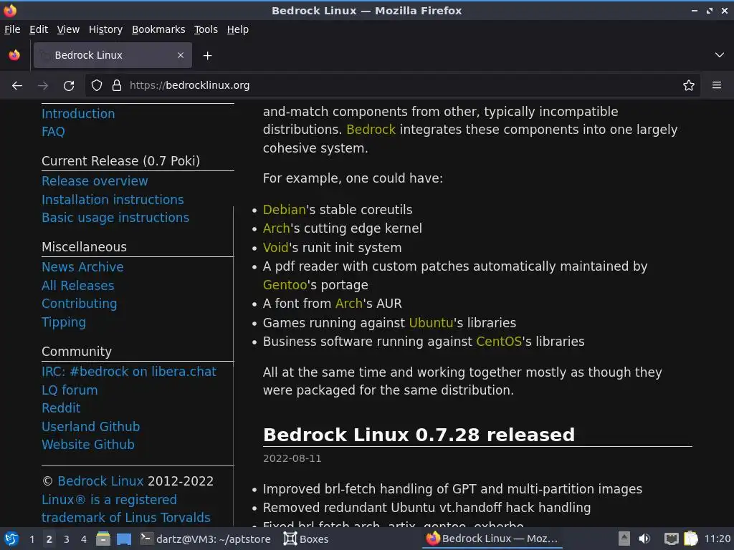Click the removable media eject tray icon
Viewport: 734px width, 550px height.
(x=624, y=539)
